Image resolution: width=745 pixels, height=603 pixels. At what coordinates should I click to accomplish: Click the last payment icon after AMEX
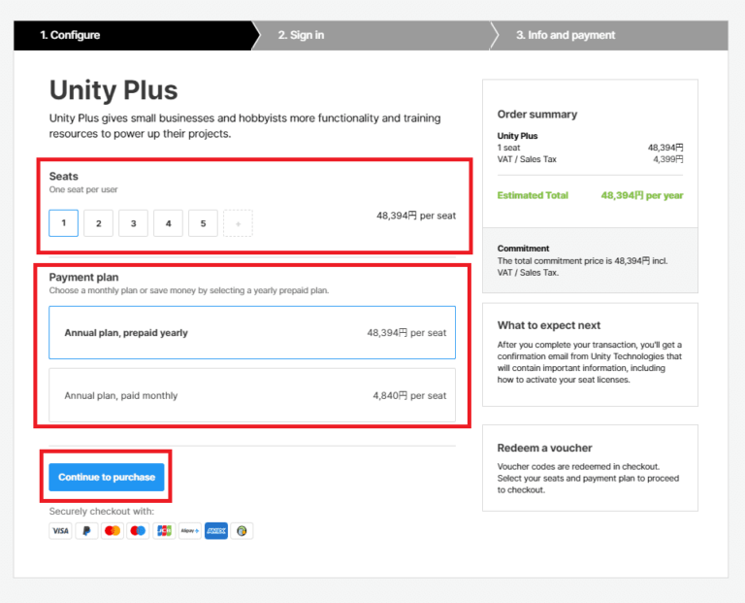click(x=242, y=531)
